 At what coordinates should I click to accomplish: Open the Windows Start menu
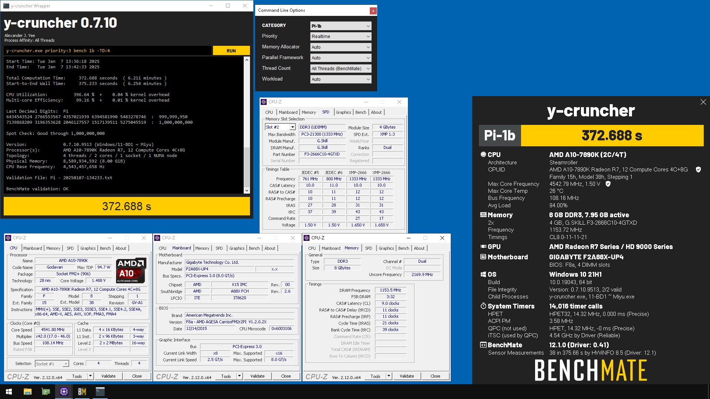click(9, 392)
